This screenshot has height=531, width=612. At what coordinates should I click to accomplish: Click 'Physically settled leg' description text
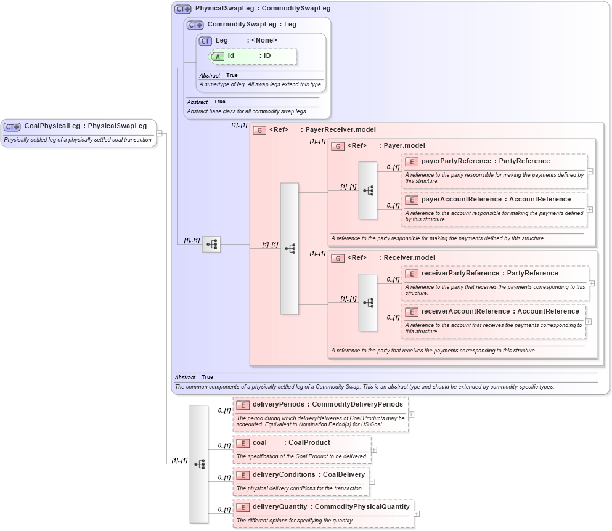click(78, 140)
